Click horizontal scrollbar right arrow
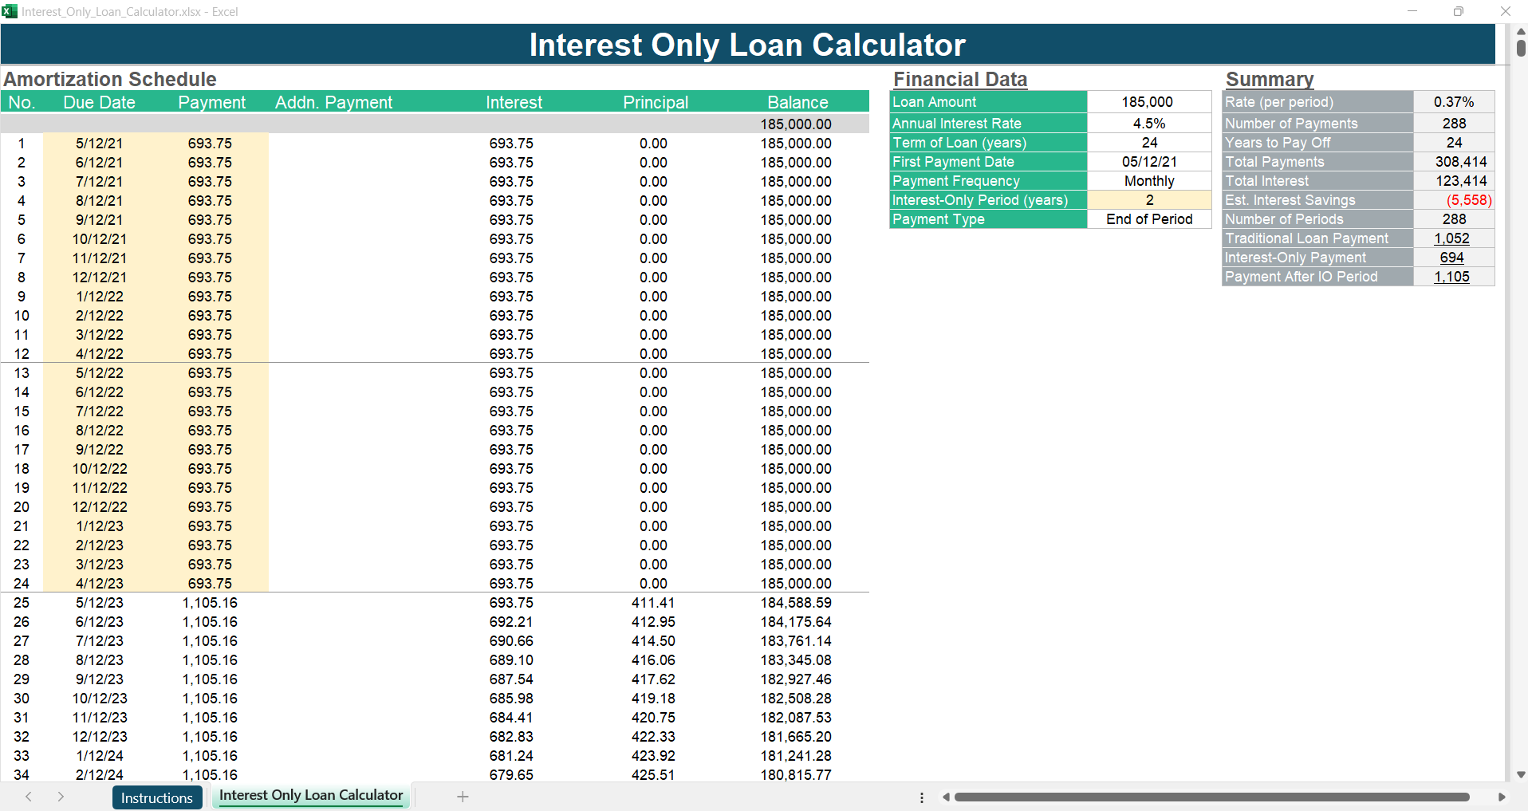Screen dimensions: 1528x811 (1502, 797)
